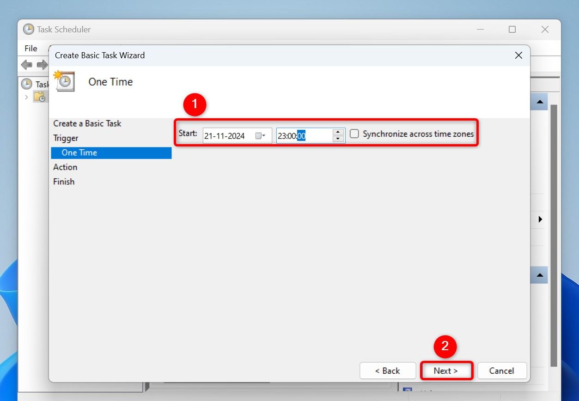Click the Next > button
This screenshot has width=579, height=401.
pos(446,371)
